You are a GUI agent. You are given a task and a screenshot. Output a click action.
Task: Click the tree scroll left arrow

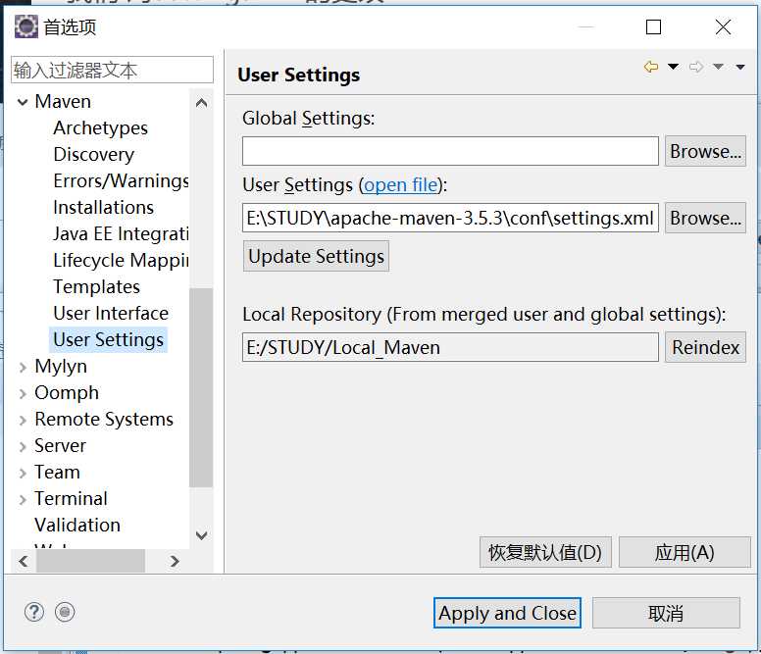24,561
